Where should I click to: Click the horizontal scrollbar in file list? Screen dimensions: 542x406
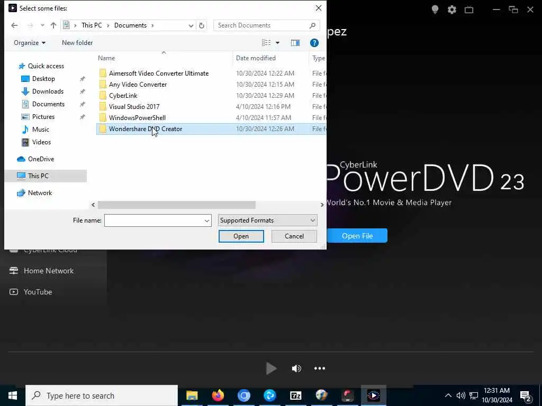click(176, 205)
